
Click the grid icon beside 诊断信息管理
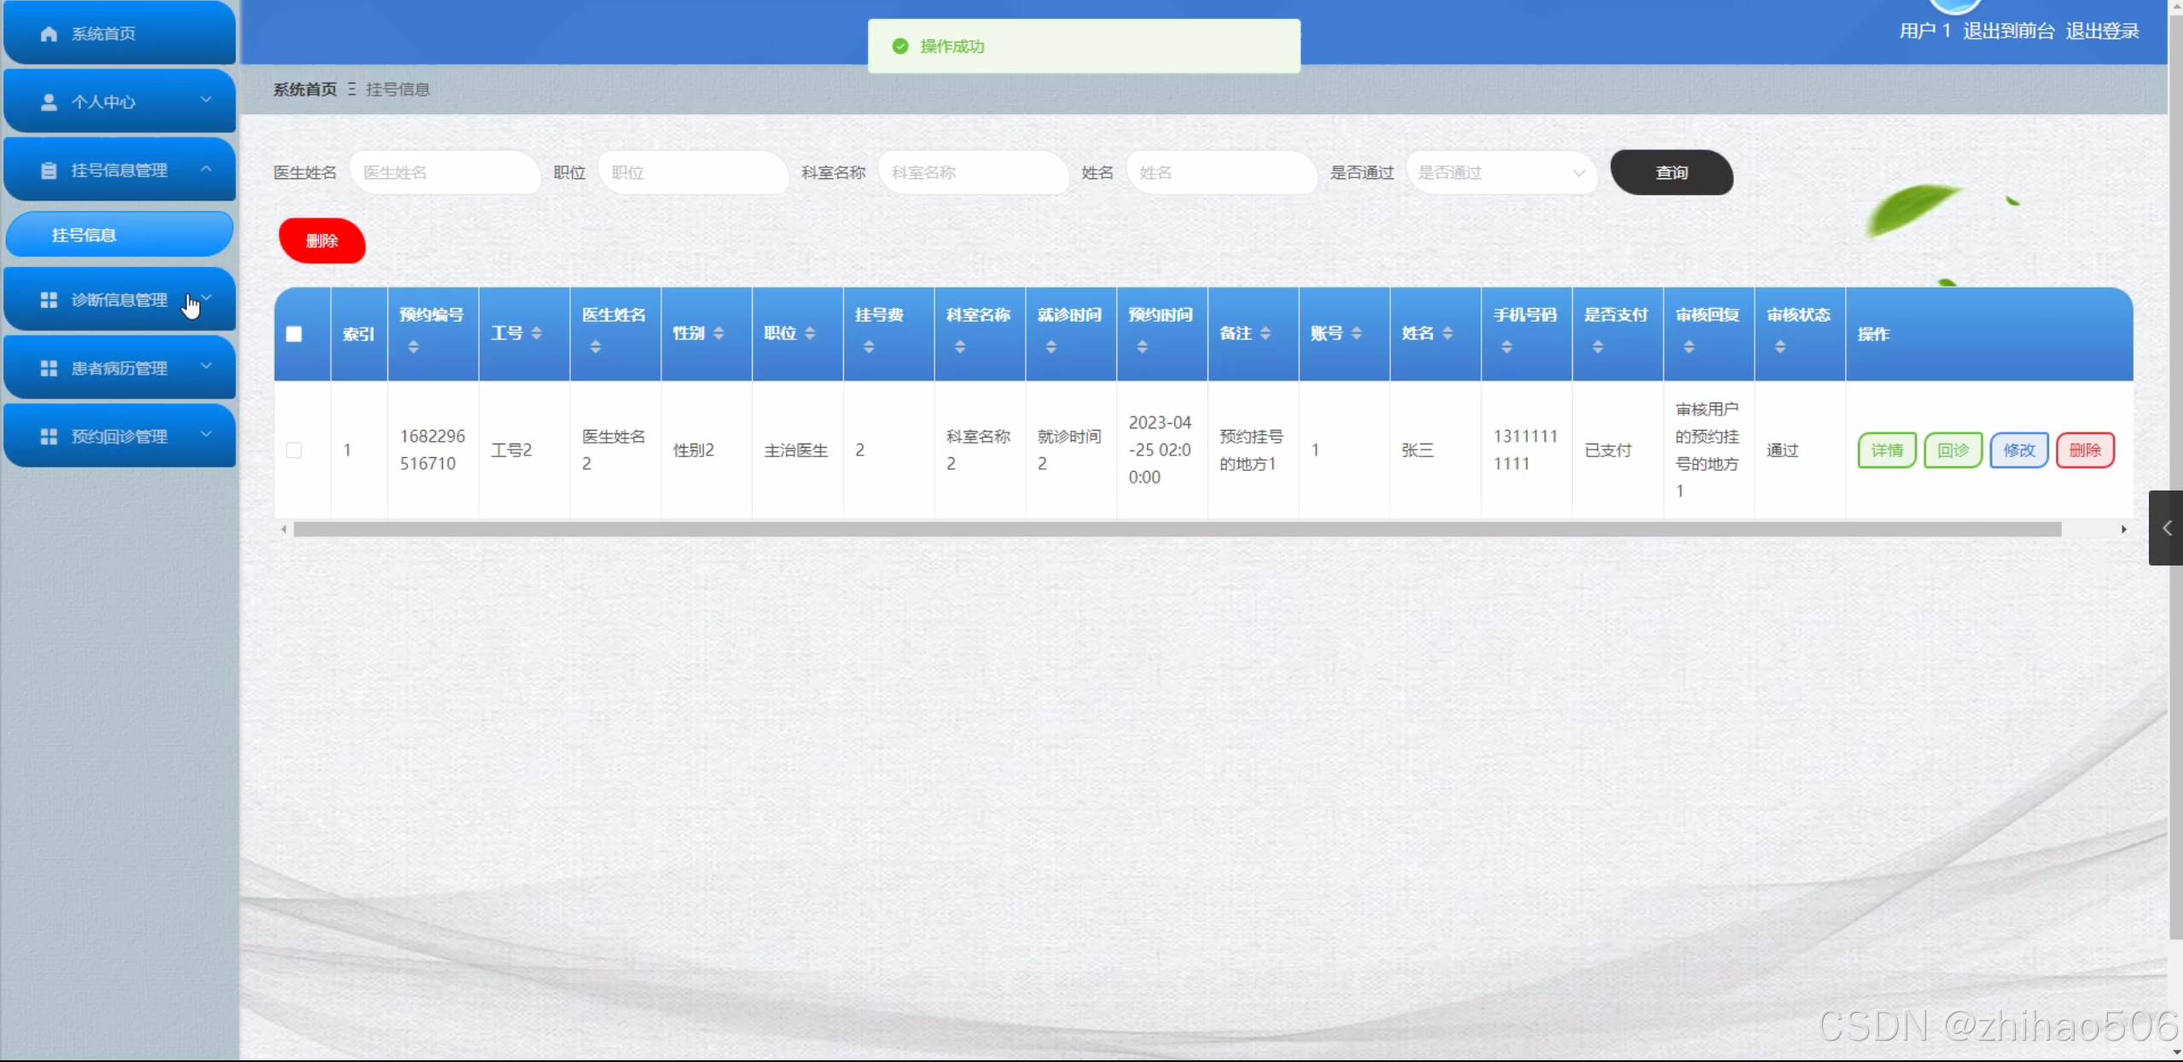coord(49,300)
